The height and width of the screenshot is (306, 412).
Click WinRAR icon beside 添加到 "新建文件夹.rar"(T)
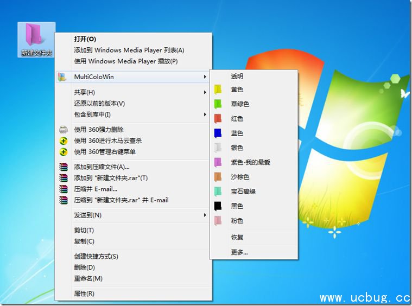point(64,178)
